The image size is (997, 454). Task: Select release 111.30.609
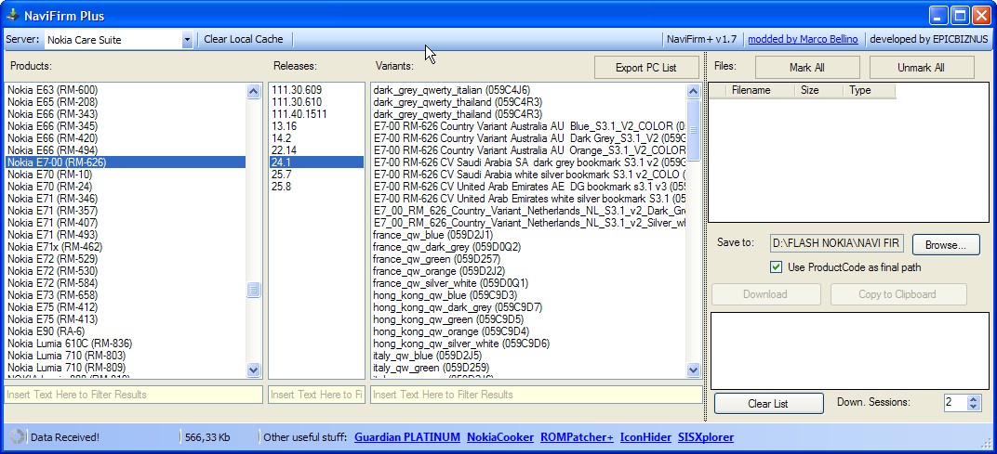point(316,90)
